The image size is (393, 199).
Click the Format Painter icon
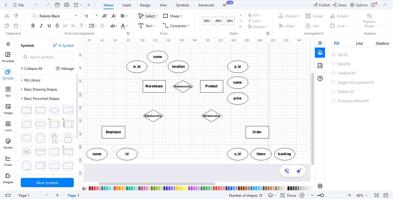[16, 16]
